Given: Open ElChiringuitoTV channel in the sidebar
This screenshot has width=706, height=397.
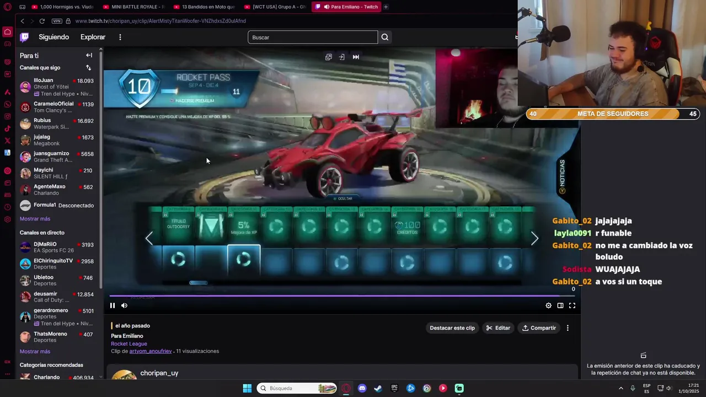Looking at the screenshot, I should [57, 264].
